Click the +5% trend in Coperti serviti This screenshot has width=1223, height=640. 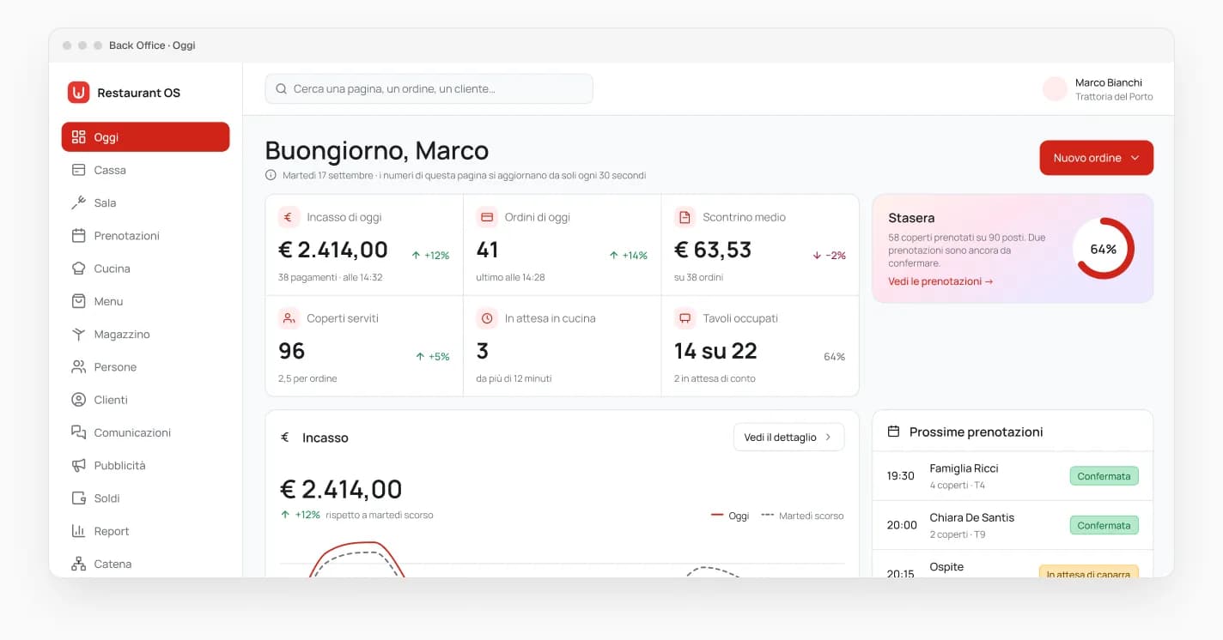433,356
